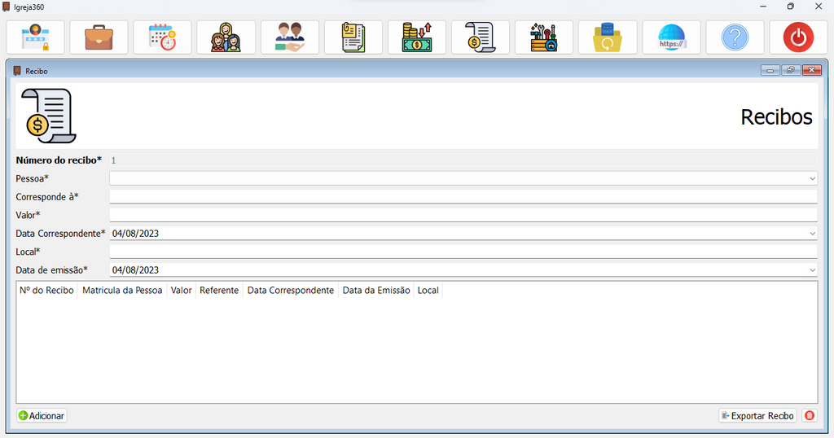Open the database backup folder icon
Viewport: 834px width, 438px height.
(608, 37)
